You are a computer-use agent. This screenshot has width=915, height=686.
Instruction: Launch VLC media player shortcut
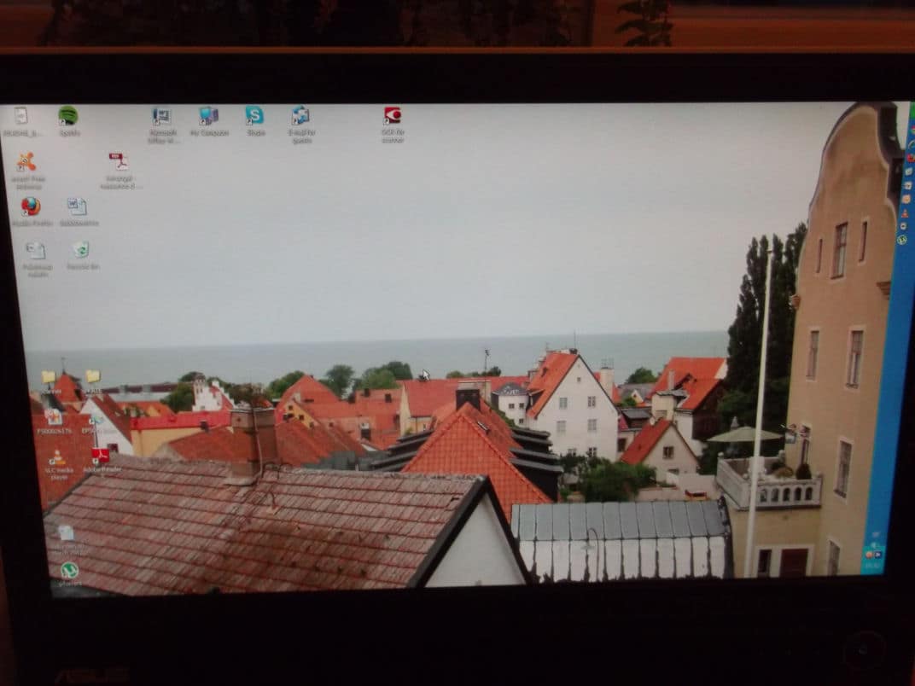(x=58, y=457)
